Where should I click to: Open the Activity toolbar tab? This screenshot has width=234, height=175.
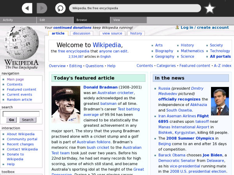pos(18,20)
